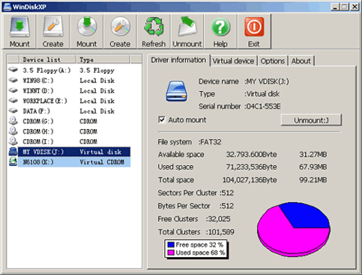This screenshot has height=275, width=362.
Task: Refresh the device list
Action: pos(154,31)
